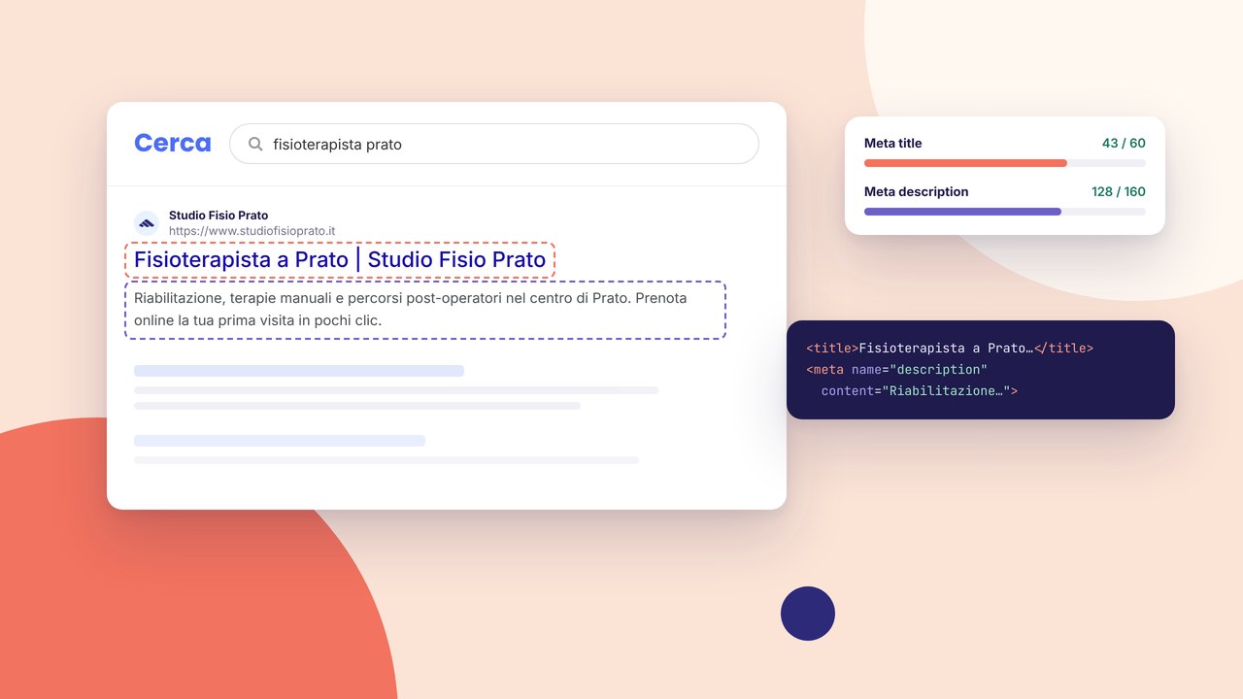Click the Meta title label
The image size is (1243, 699).
(x=893, y=143)
